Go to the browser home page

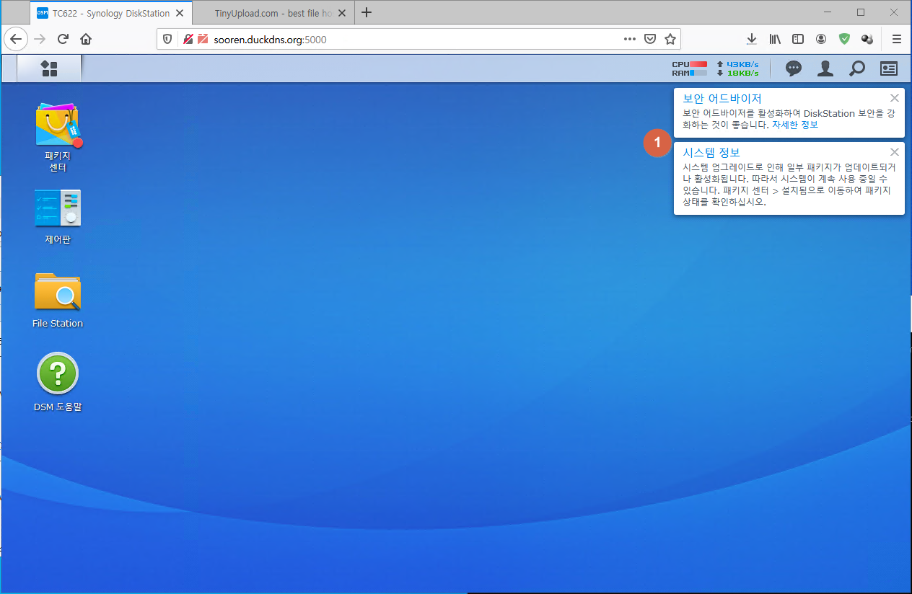click(x=86, y=39)
